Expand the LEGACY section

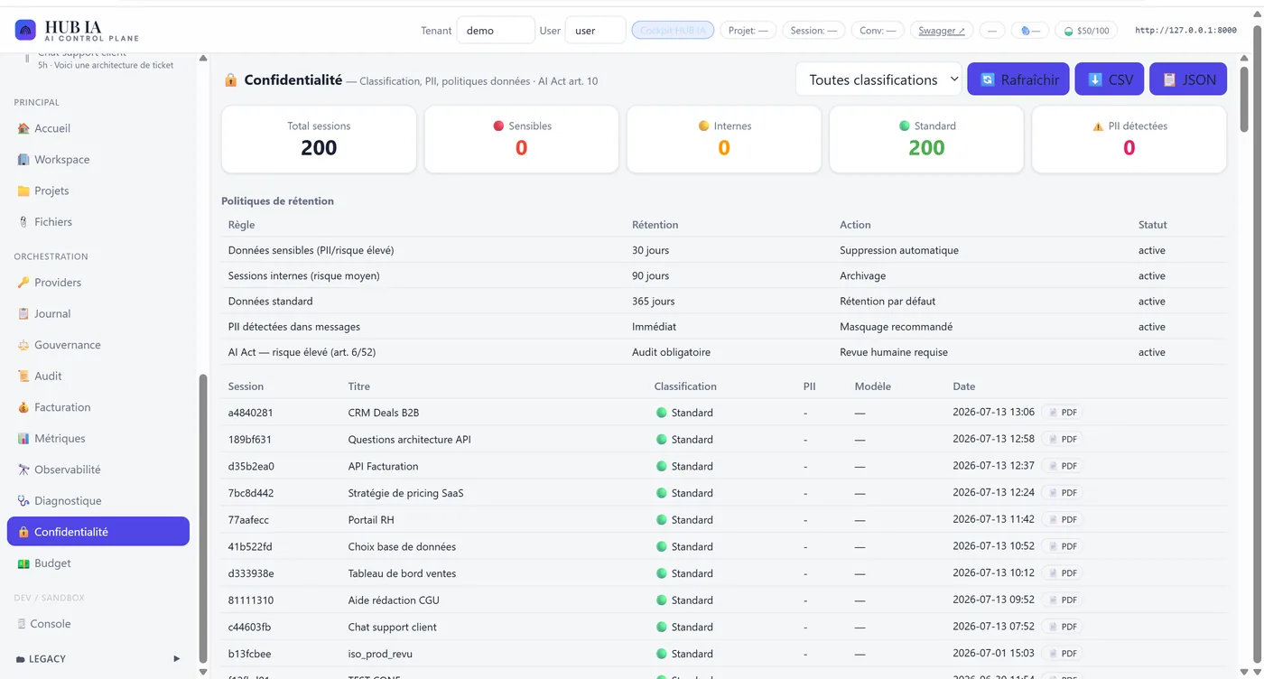(98, 659)
